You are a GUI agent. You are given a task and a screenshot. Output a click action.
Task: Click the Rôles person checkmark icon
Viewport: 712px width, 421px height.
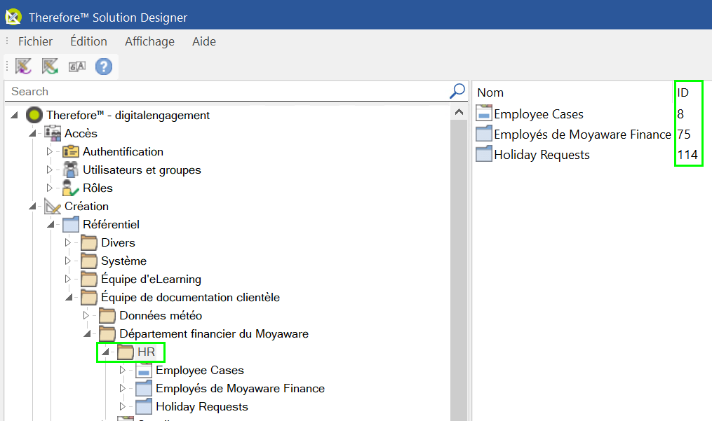tap(70, 188)
